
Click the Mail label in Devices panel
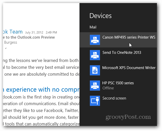(93, 27)
